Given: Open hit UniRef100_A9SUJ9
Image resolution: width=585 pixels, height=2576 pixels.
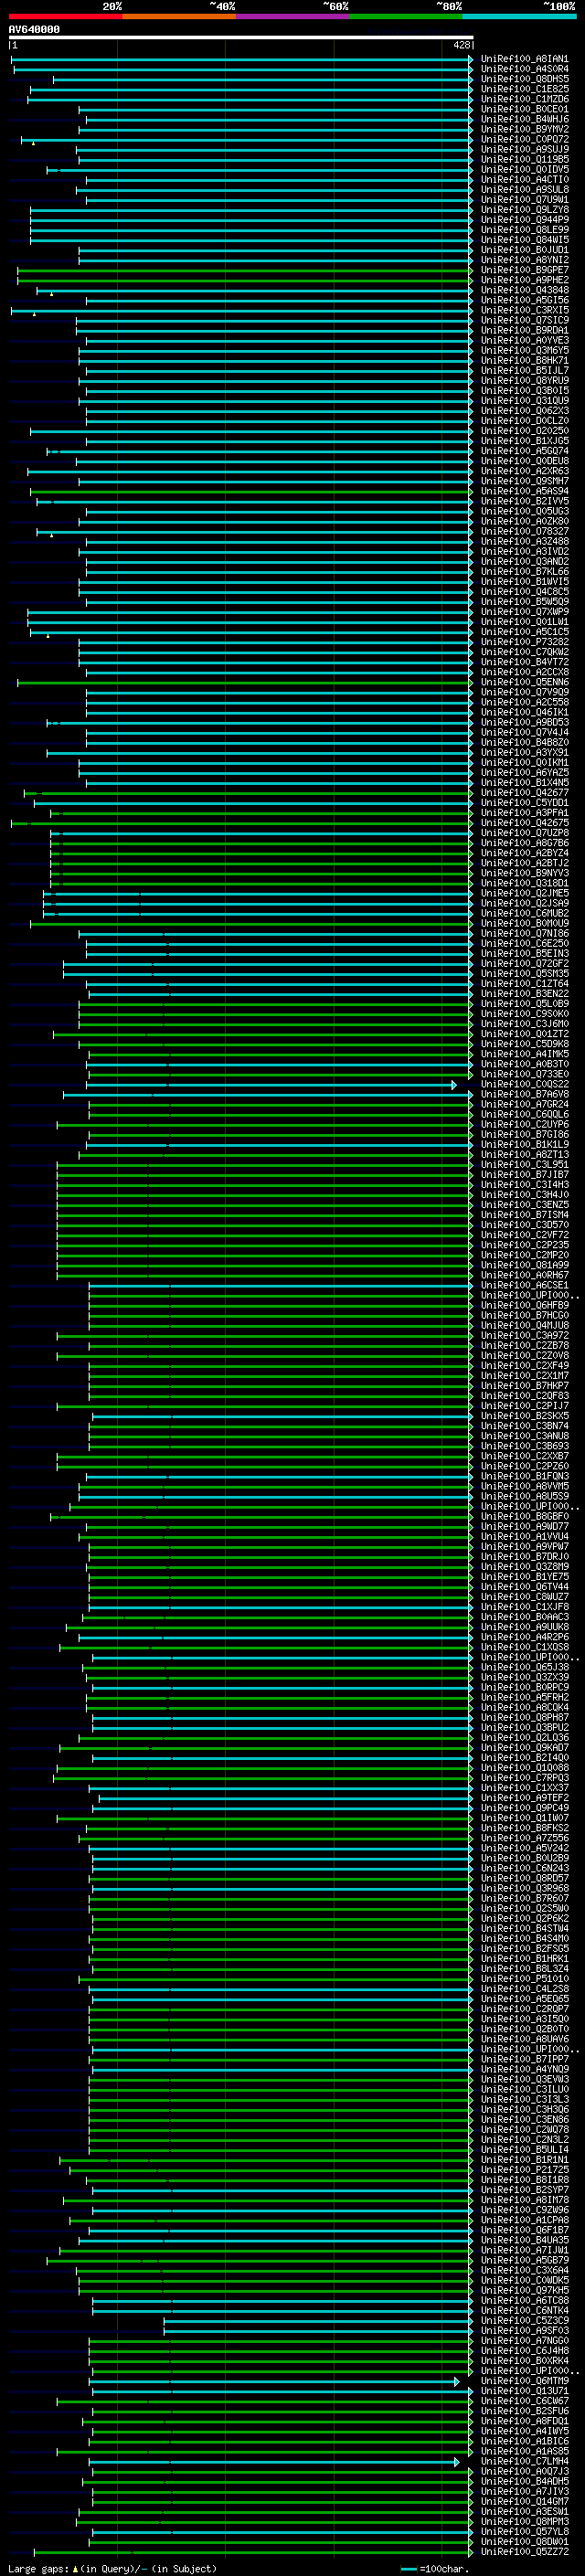Looking at the screenshot, I should point(524,149).
